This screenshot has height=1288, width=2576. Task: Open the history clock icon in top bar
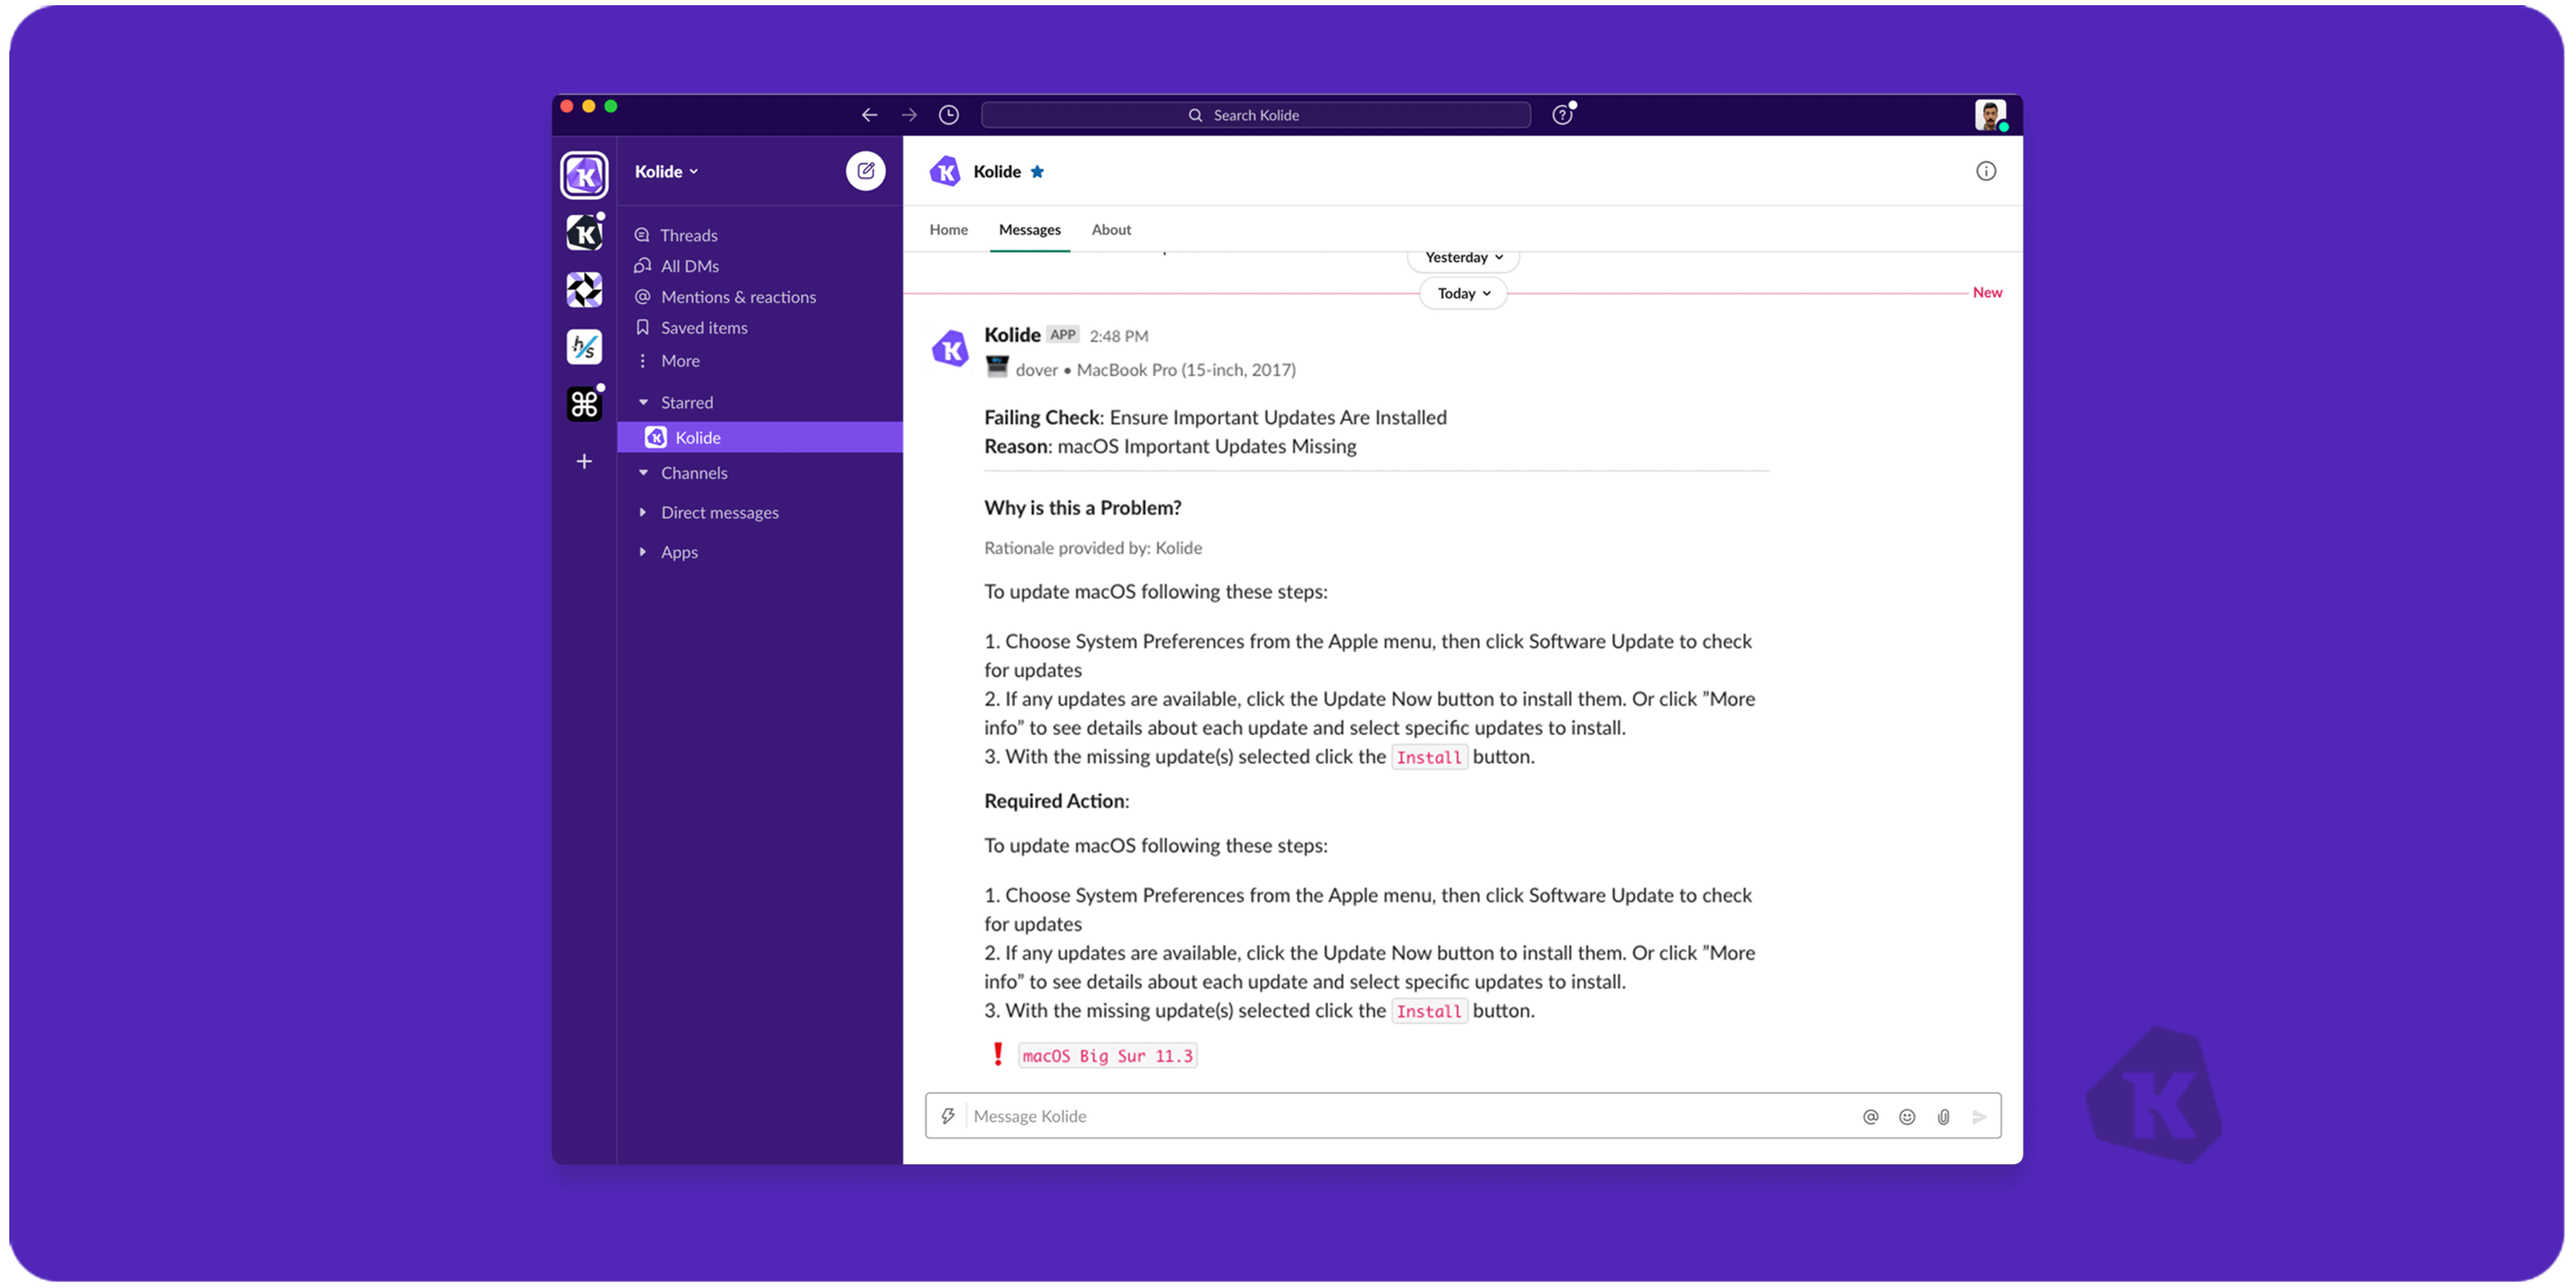pyautogui.click(x=948, y=114)
